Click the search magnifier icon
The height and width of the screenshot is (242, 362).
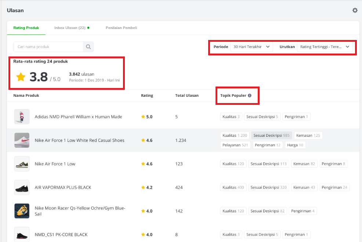pyautogui.click(x=88, y=47)
